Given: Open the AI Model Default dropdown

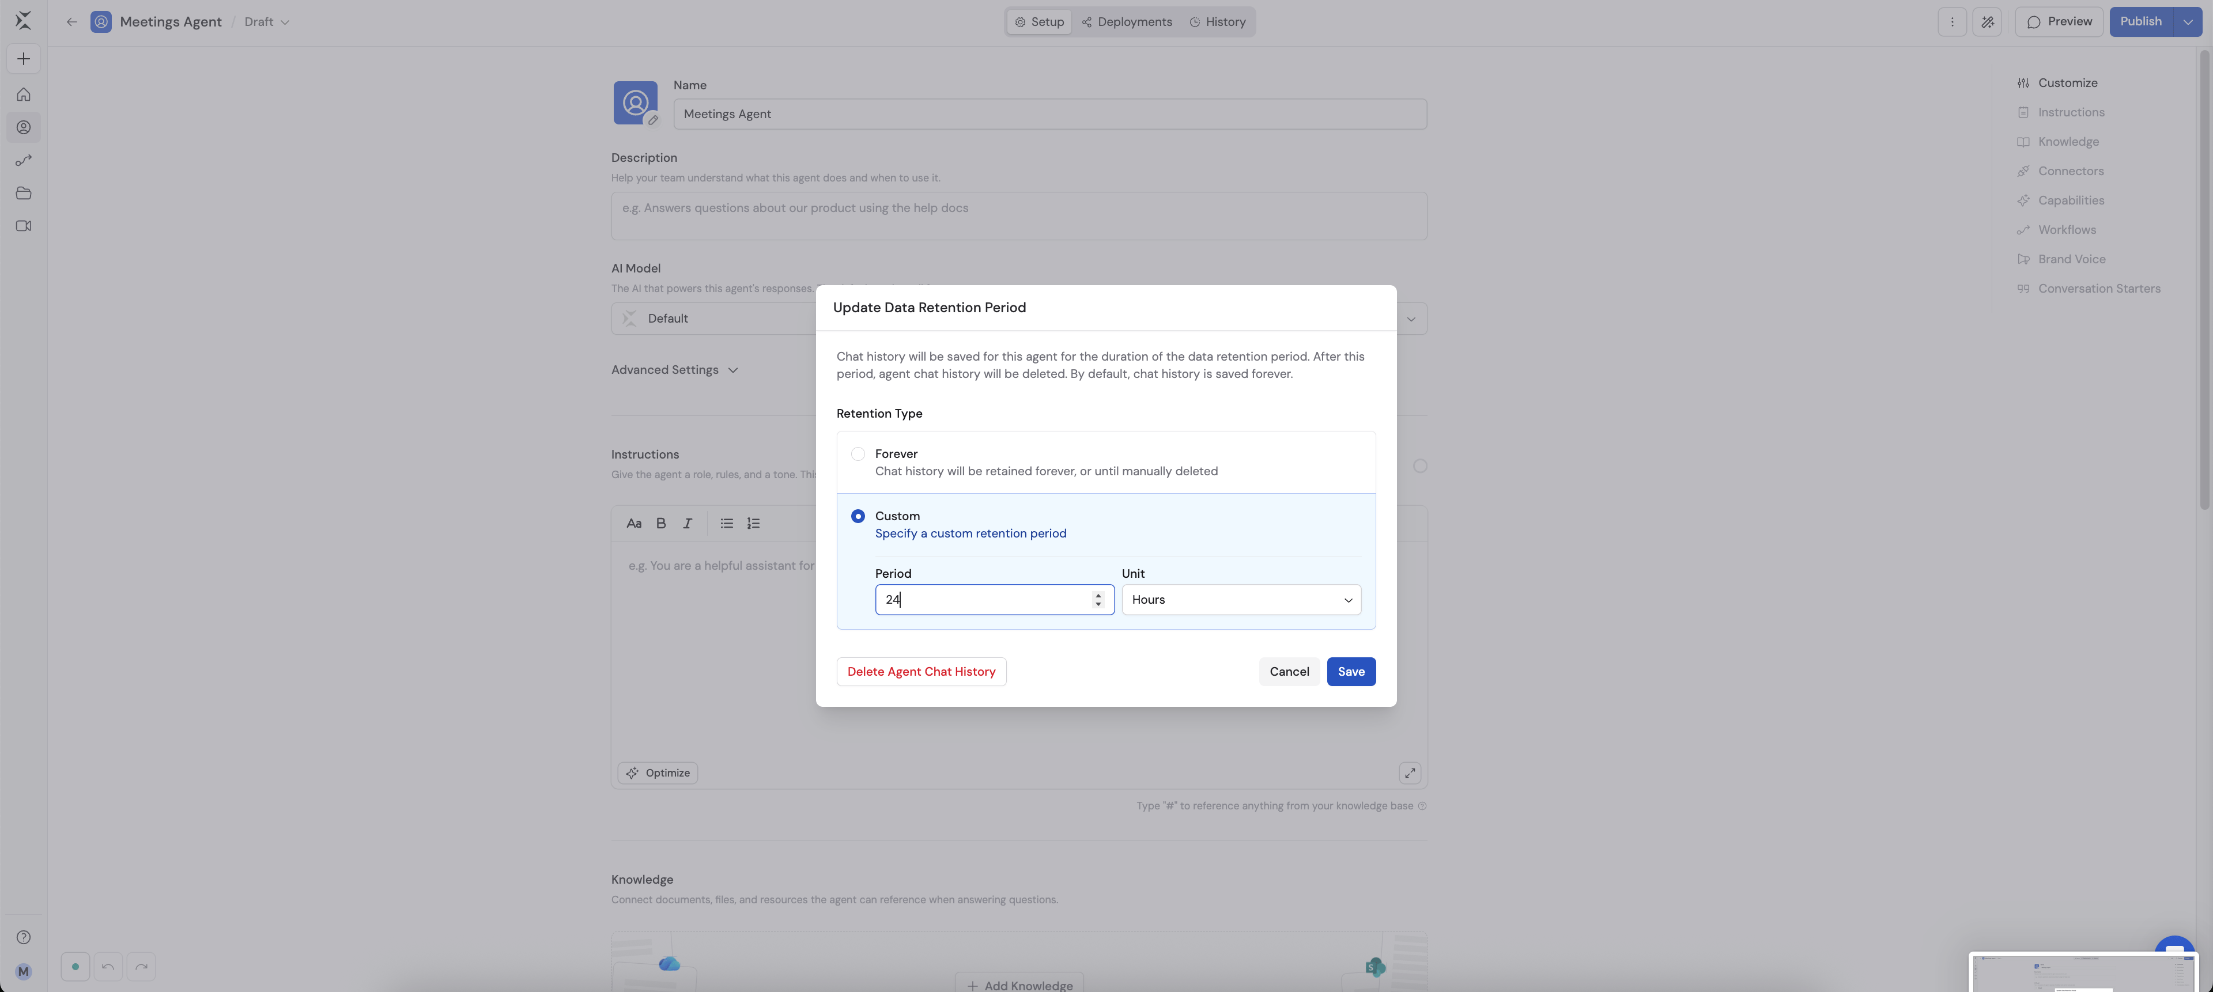Looking at the screenshot, I should pos(1019,319).
